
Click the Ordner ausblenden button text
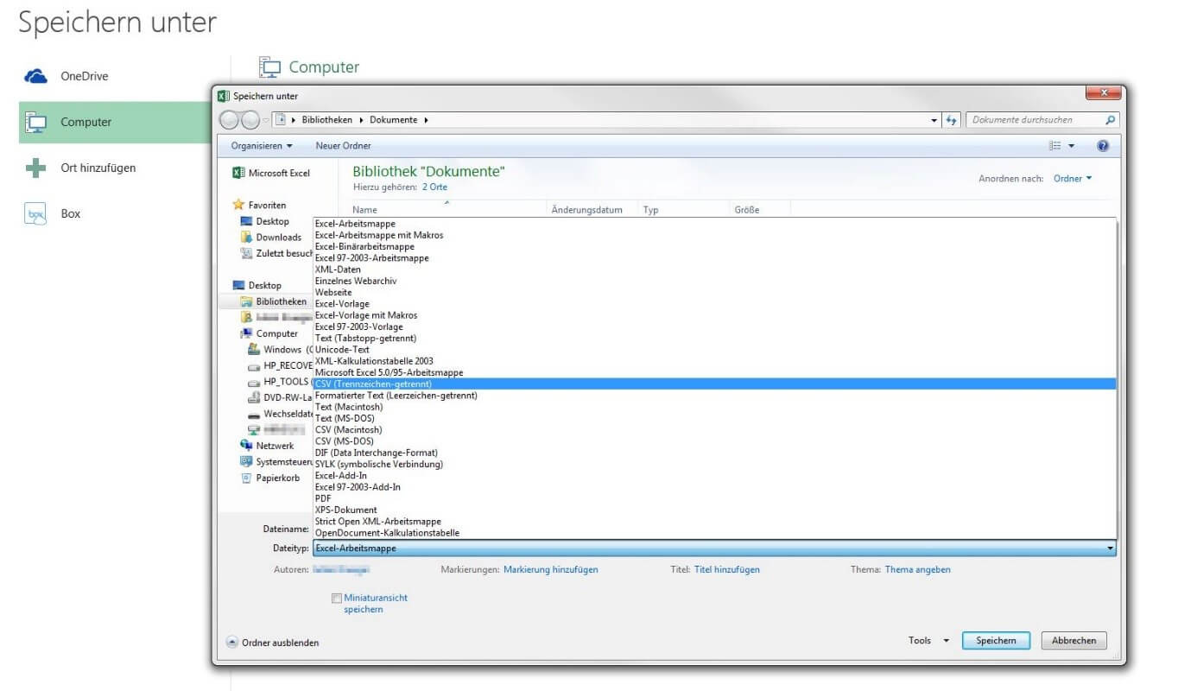pyautogui.click(x=280, y=643)
